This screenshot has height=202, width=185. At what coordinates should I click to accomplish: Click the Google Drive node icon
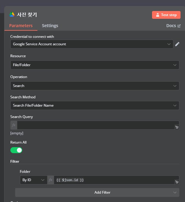click(x=12, y=15)
